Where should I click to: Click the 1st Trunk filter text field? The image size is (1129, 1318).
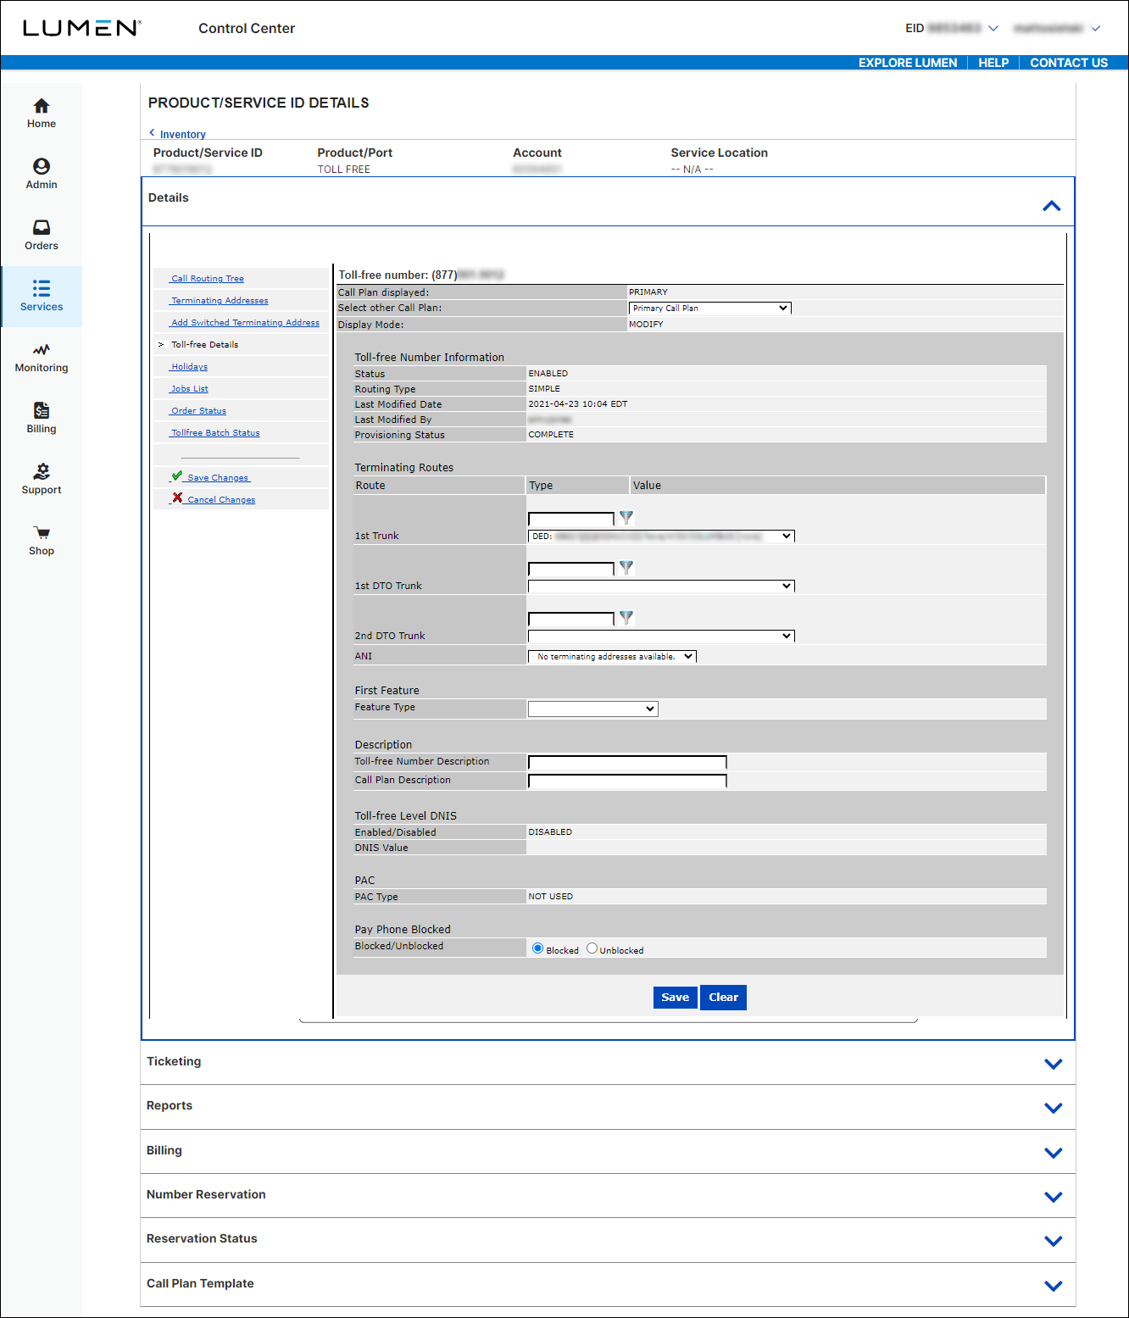click(571, 519)
